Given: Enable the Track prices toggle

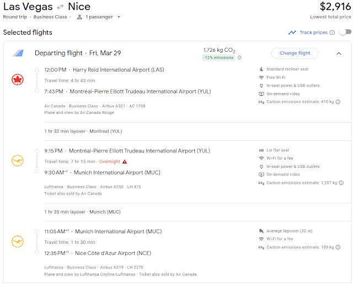Looking at the screenshot, I should click(x=345, y=32).
